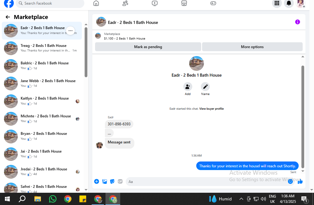
Task: Click the blue Thanks for your interest message
Action: tap(247, 166)
